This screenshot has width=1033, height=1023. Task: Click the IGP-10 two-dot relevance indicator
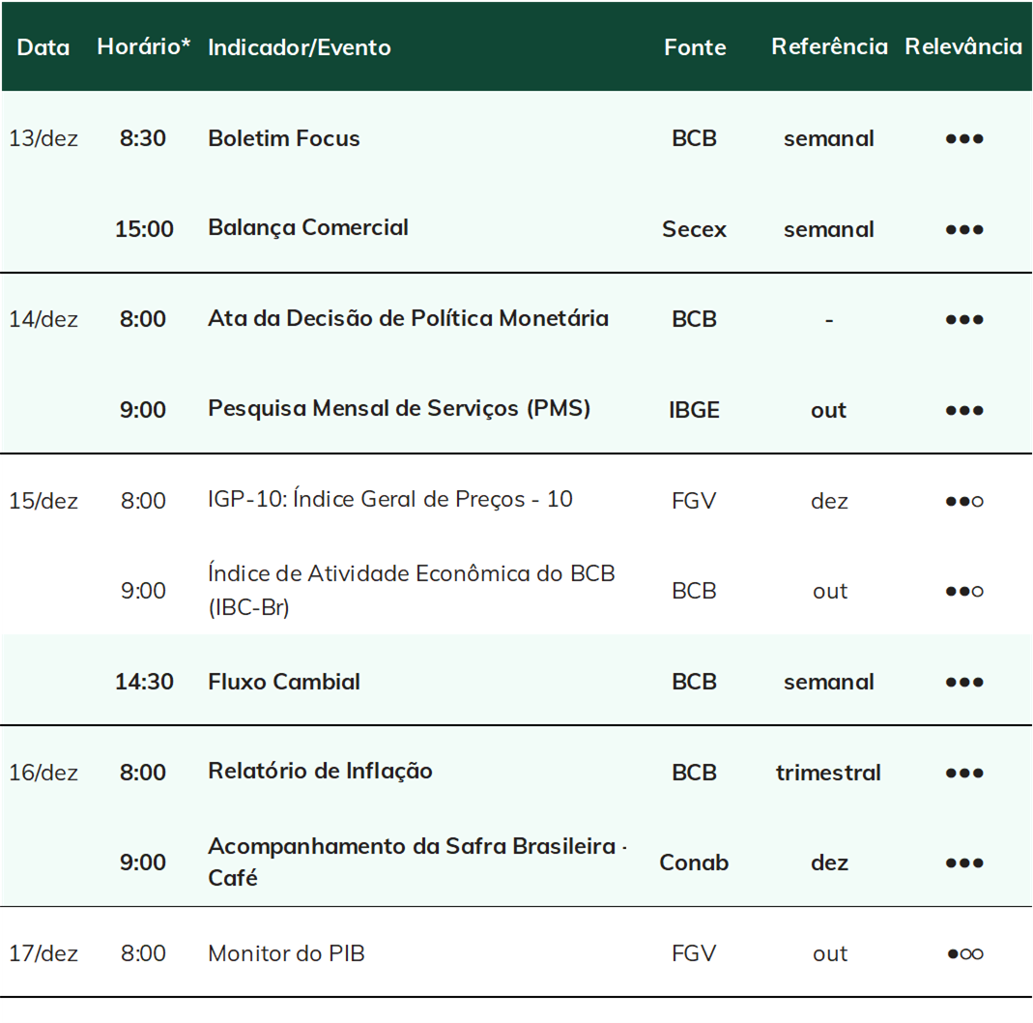(x=964, y=502)
